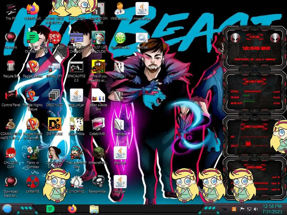Open the RansomWar... skull icon
This screenshot has width=287, height=215.
pyautogui.click(x=98, y=184)
